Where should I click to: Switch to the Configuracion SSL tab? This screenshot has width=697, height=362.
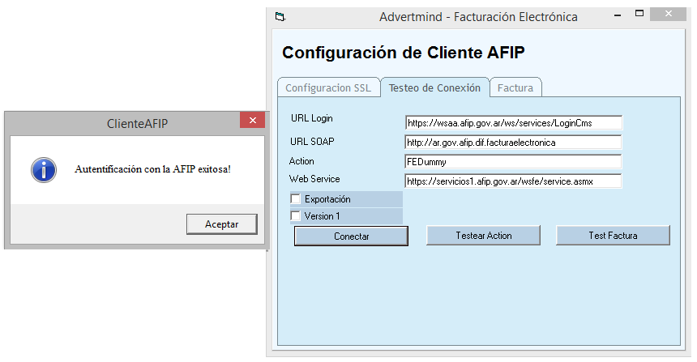click(x=328, y=87)
